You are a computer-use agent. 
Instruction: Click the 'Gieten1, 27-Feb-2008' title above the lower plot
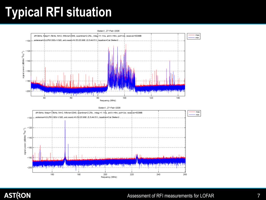tap(109, 108)
